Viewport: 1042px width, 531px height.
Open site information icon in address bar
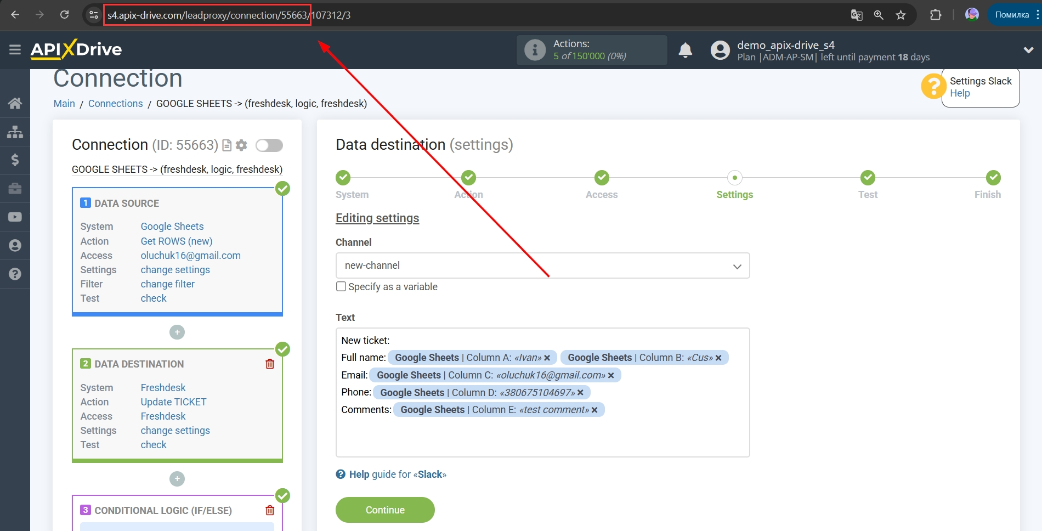[94, 15]
